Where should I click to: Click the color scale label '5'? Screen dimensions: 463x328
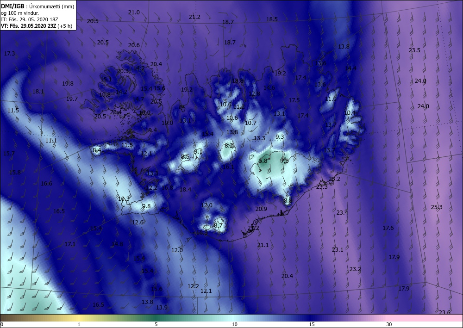[156, 324]
